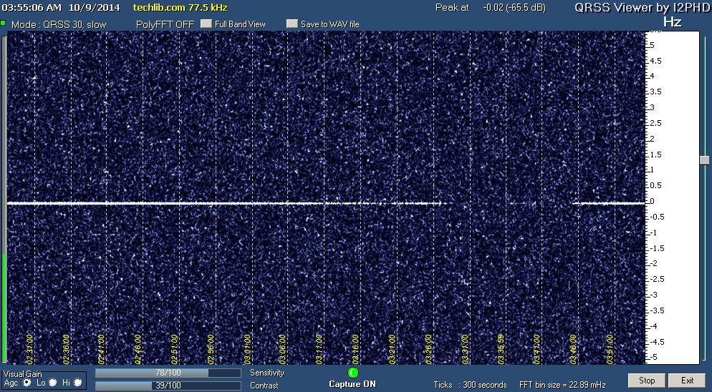
Task: Click the 0 Hz mark on frequency scale
Action: (x=651, y=202)
